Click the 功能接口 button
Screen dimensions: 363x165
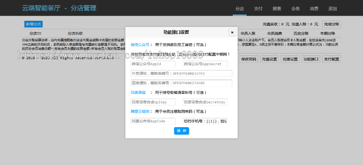pyautogui.click(x=311, y=59)
